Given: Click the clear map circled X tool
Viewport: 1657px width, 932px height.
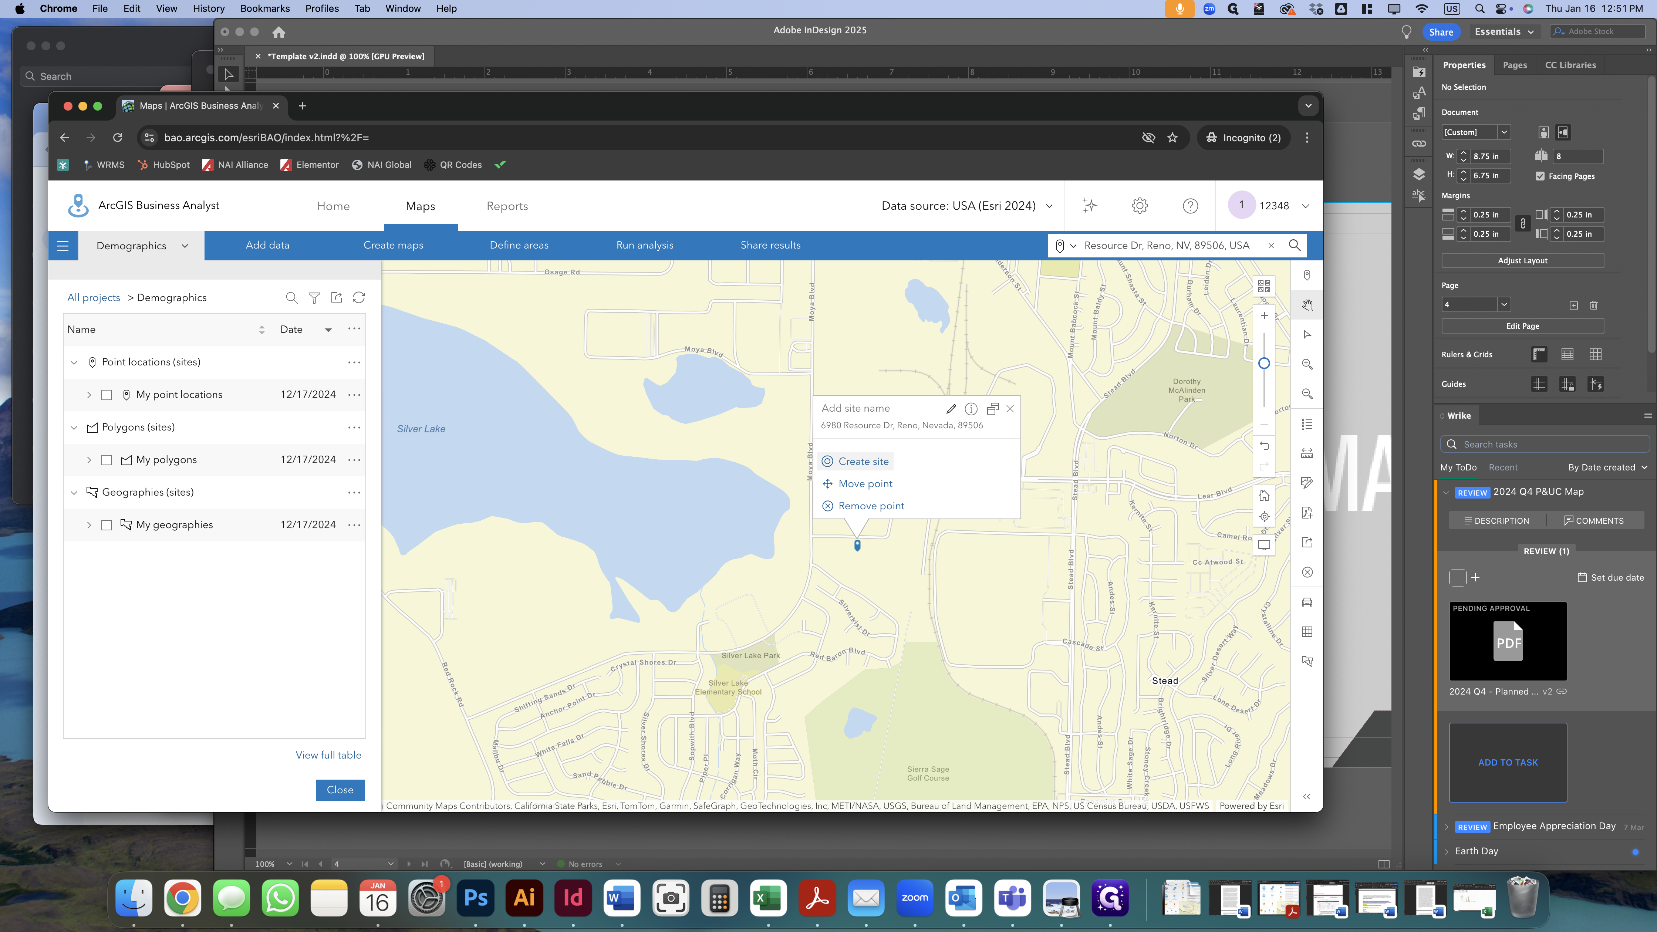Looking at the screenshot, I should pyautogui.click(x=1307, y=572).
